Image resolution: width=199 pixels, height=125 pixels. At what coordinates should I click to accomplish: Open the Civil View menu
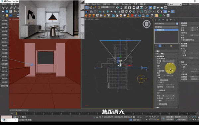(96, 4)
